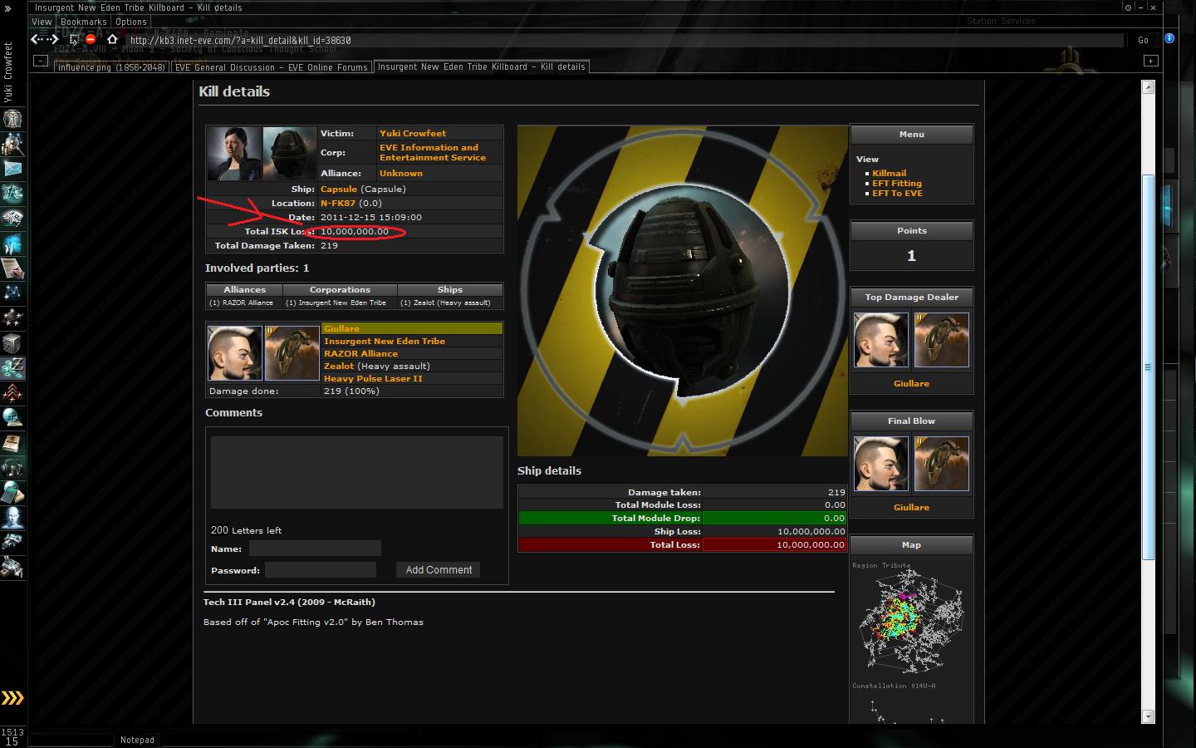
Task: Click the pin icon in browser title bar
Action: 1127,7
